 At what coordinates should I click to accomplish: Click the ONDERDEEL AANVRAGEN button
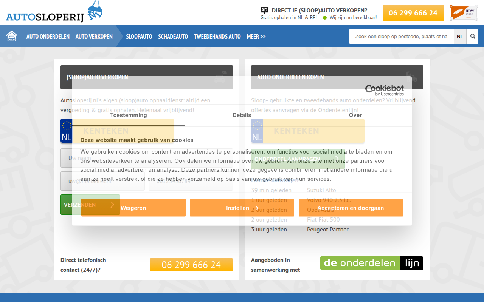coord(298,159)
